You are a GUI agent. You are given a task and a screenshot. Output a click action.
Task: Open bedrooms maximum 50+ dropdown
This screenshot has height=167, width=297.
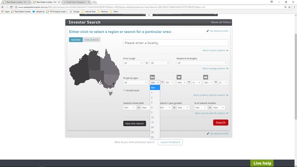(169, 83)
